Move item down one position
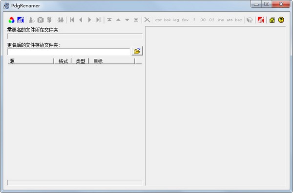 click(127, 20)
